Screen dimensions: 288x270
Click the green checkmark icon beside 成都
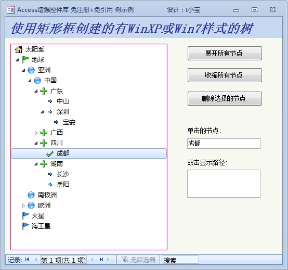50,154
